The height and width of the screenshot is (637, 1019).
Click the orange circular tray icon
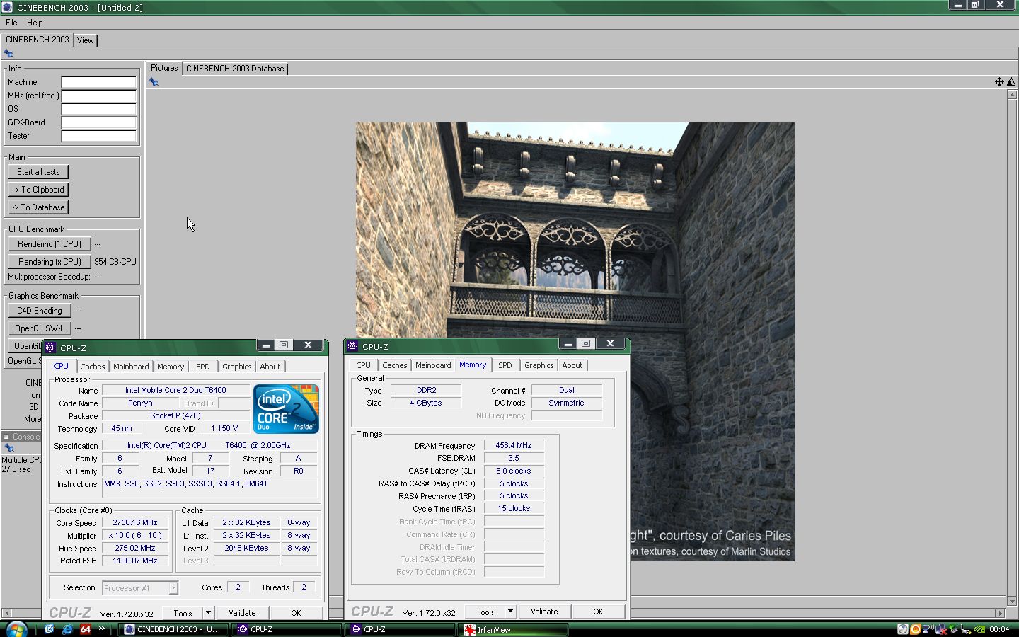(x=915, y=629)
